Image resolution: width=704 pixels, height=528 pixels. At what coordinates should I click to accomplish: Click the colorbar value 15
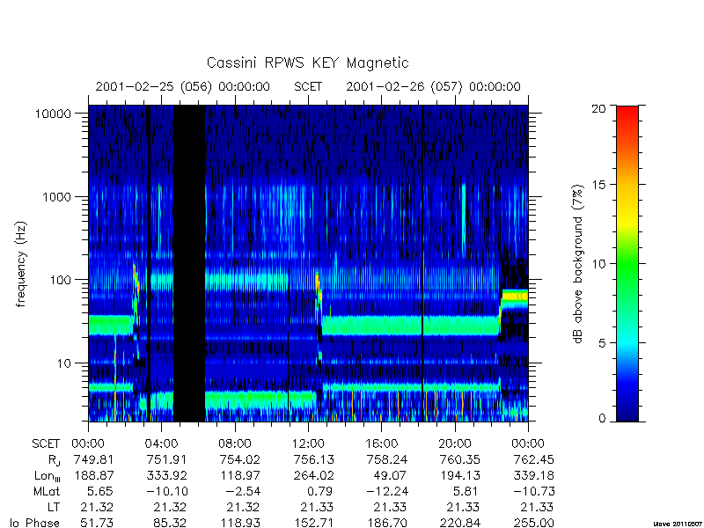pos(599,185)
